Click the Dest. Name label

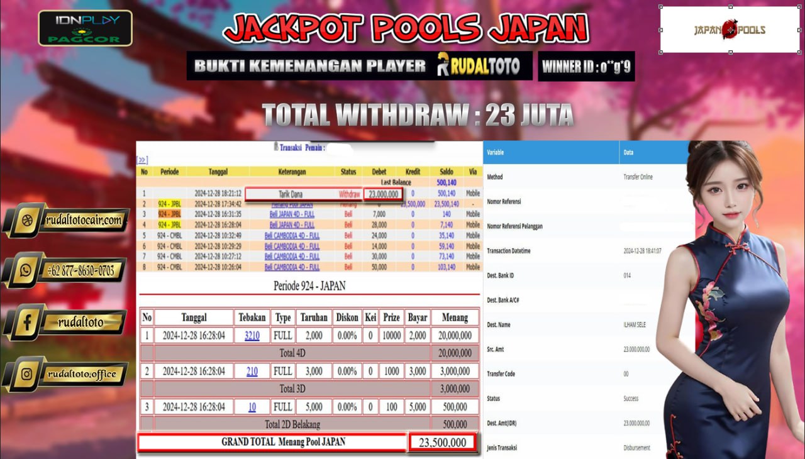499,324
